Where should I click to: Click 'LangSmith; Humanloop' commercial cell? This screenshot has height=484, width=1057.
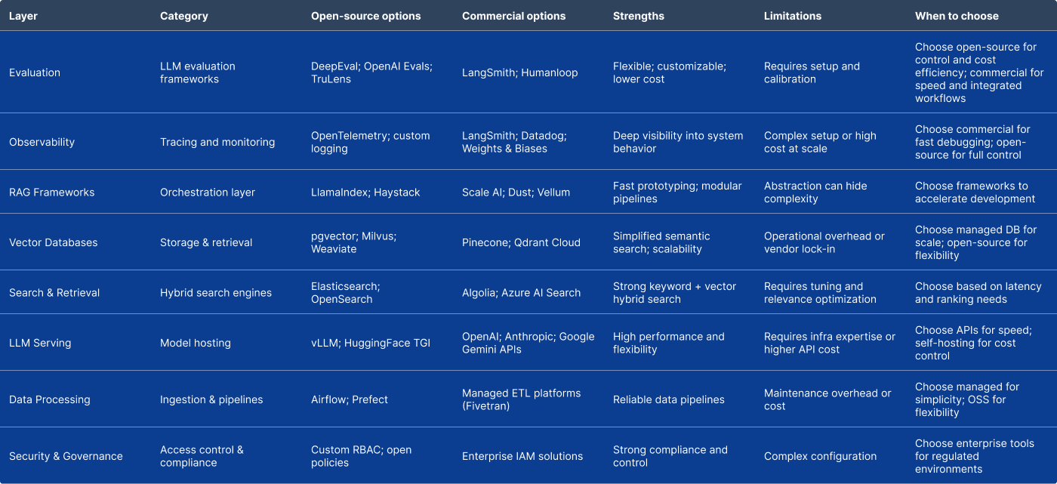(519, 72)
